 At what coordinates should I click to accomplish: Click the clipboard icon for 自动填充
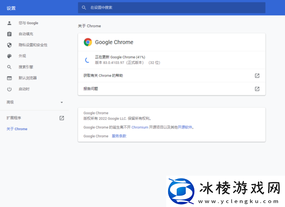[9, 34]
